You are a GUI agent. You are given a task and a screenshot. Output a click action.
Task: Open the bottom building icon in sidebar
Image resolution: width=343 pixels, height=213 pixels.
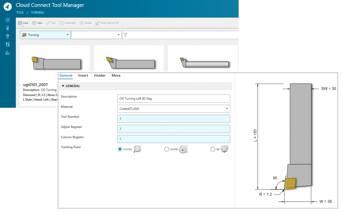[8, 53]
